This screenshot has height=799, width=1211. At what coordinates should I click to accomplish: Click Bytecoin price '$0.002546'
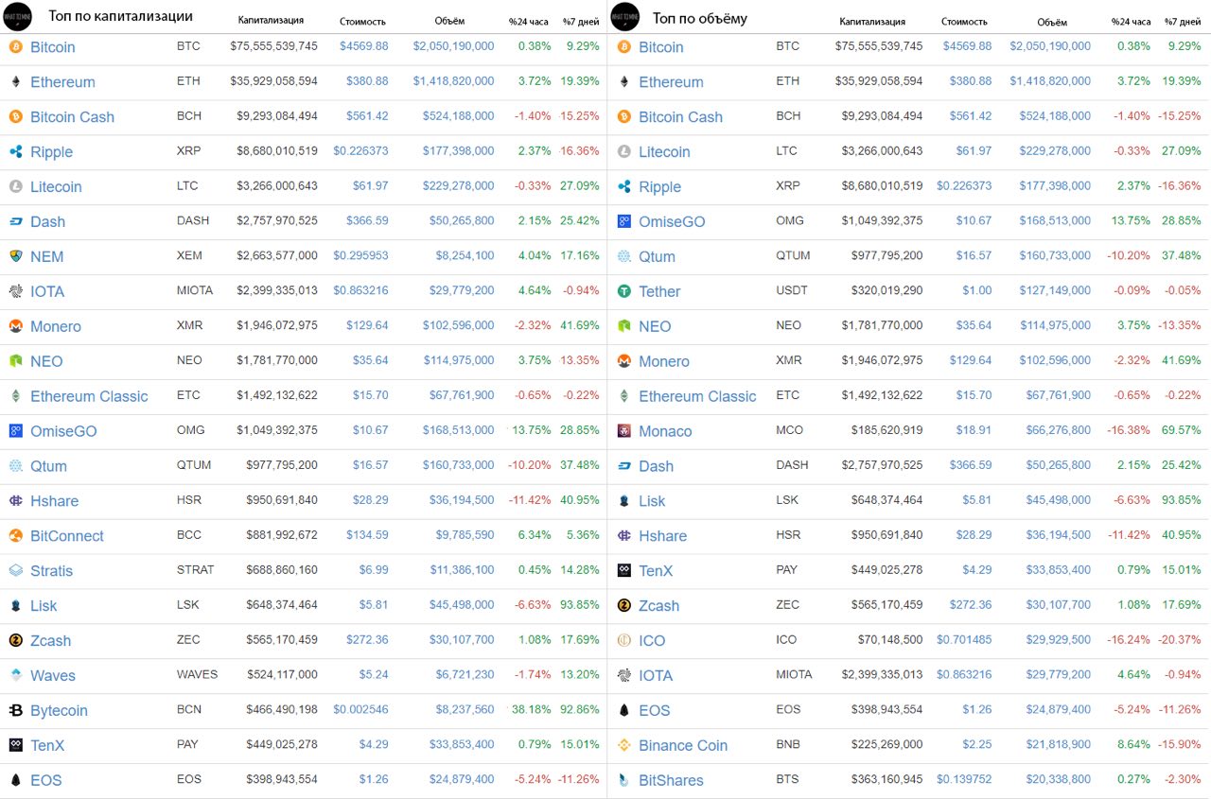360,709
